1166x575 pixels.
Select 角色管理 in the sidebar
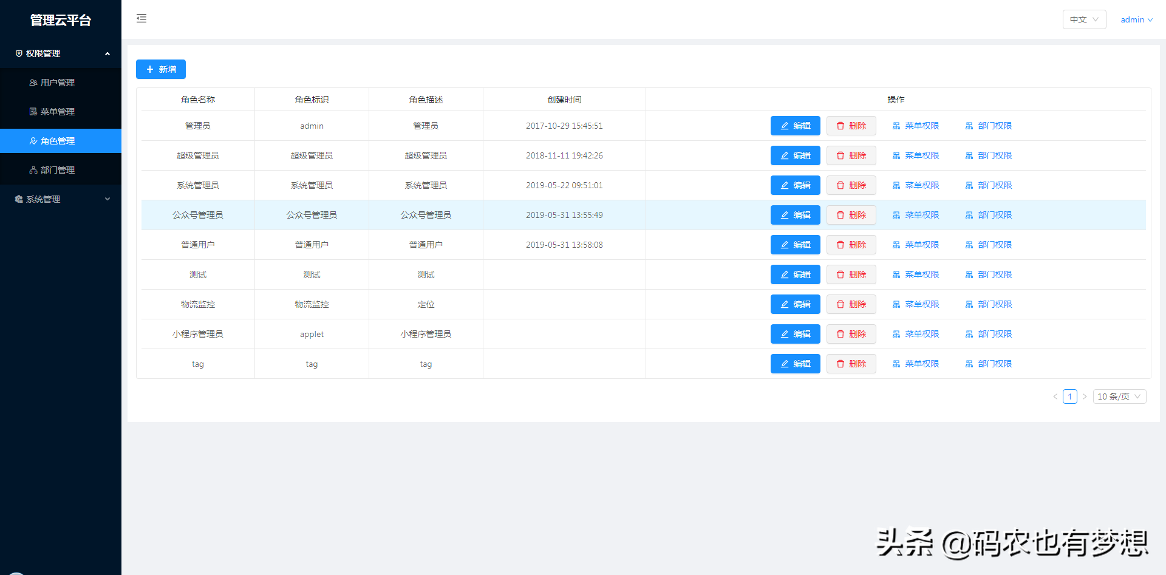click(61, 141)
